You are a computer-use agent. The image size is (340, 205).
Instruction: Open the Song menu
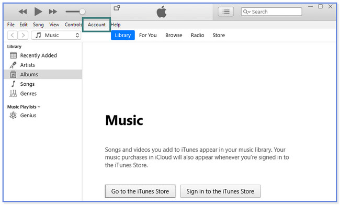38,25
